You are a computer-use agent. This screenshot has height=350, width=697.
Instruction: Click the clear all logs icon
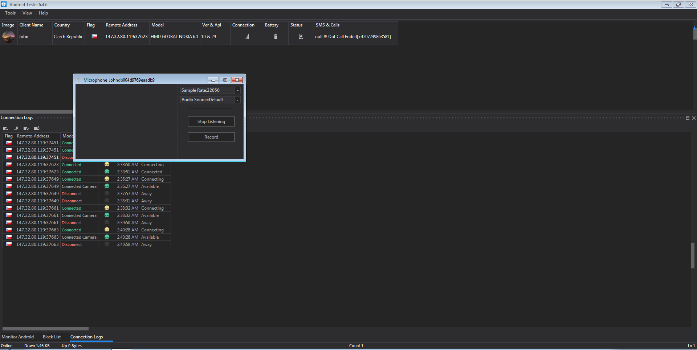click(26, 128)
